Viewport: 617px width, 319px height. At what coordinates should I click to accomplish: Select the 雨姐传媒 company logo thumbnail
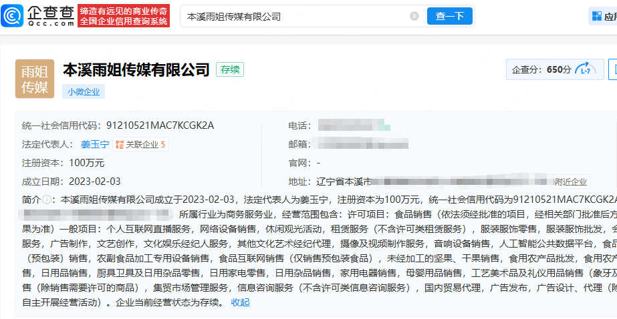[35, 79]
